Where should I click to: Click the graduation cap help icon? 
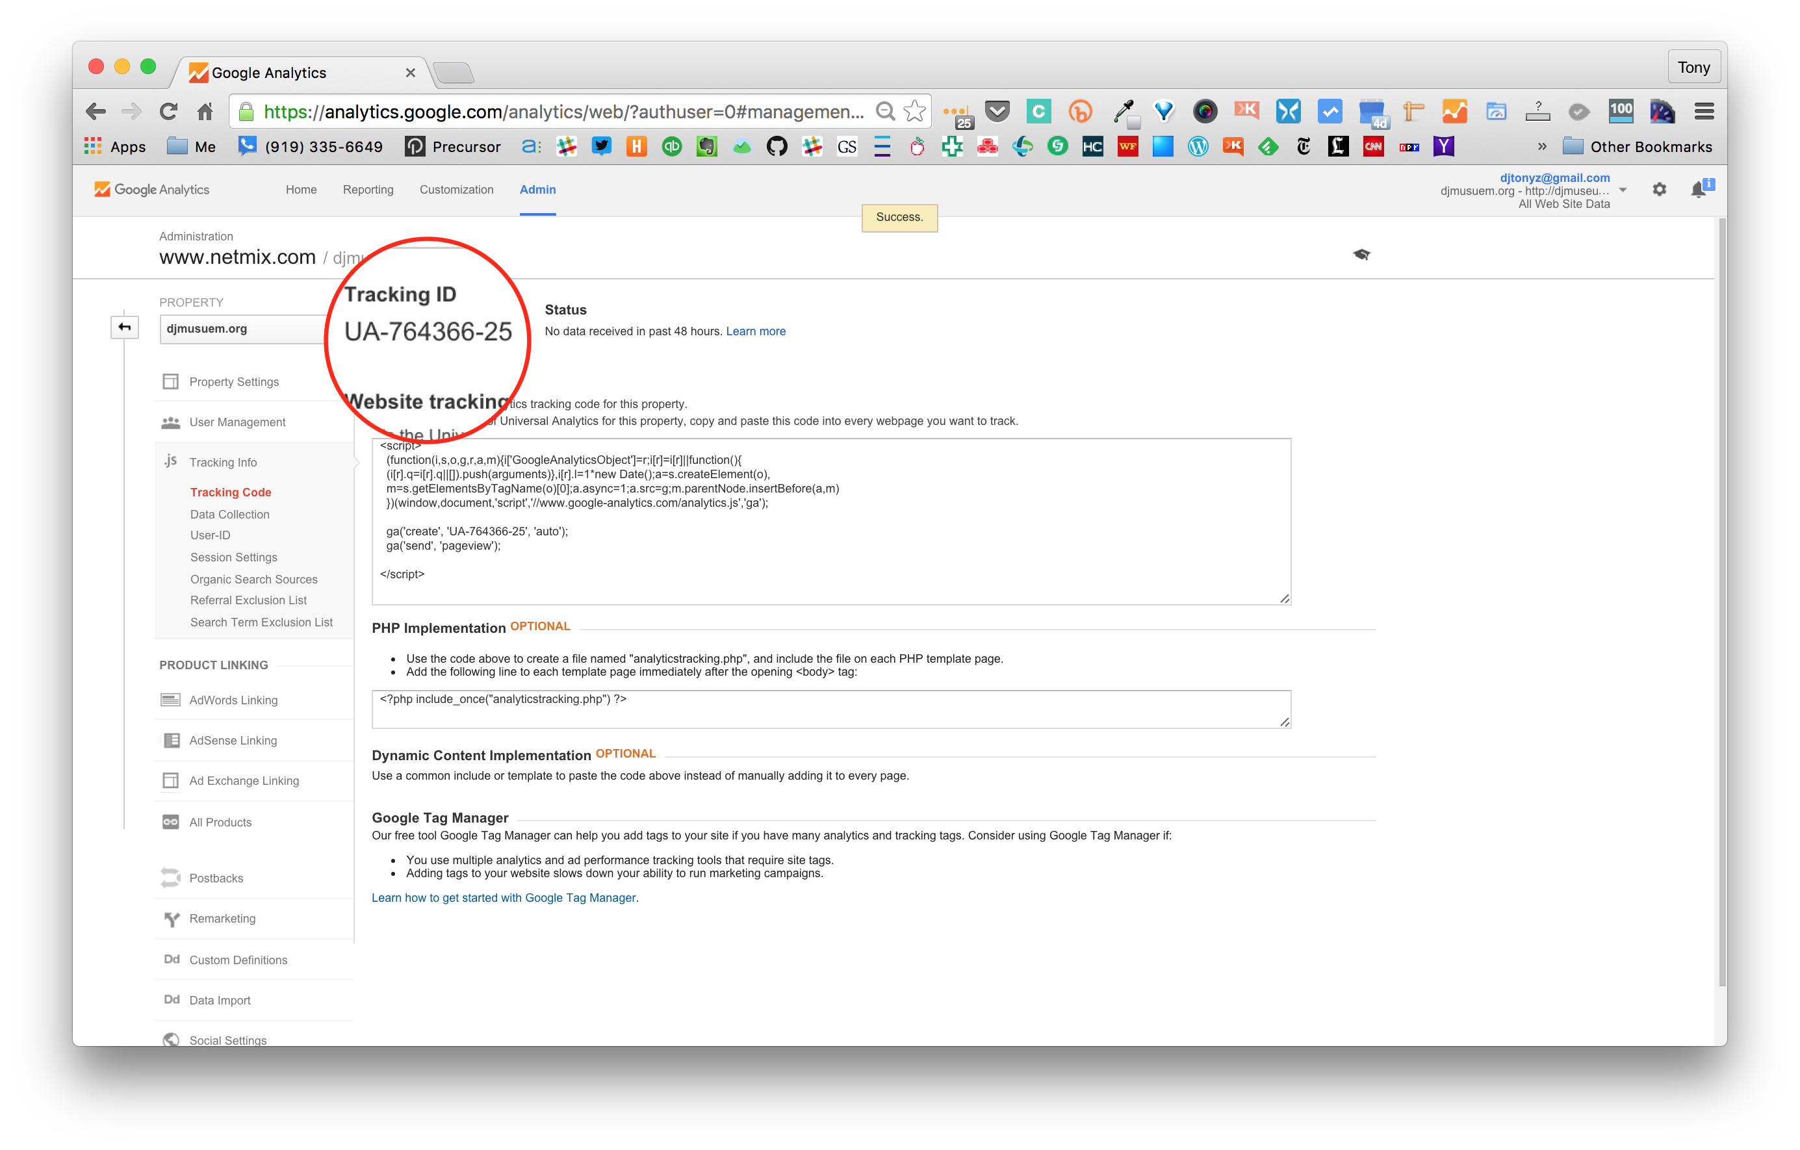tap(1361, 255)
